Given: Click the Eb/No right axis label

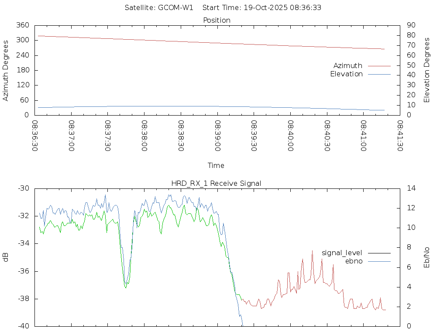Looking at the screenshot, I should pos(427,257).
